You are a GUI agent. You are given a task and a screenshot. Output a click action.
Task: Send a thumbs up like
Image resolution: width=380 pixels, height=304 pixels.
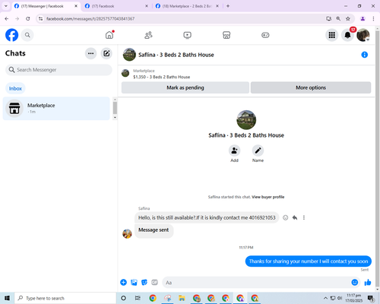368,282
